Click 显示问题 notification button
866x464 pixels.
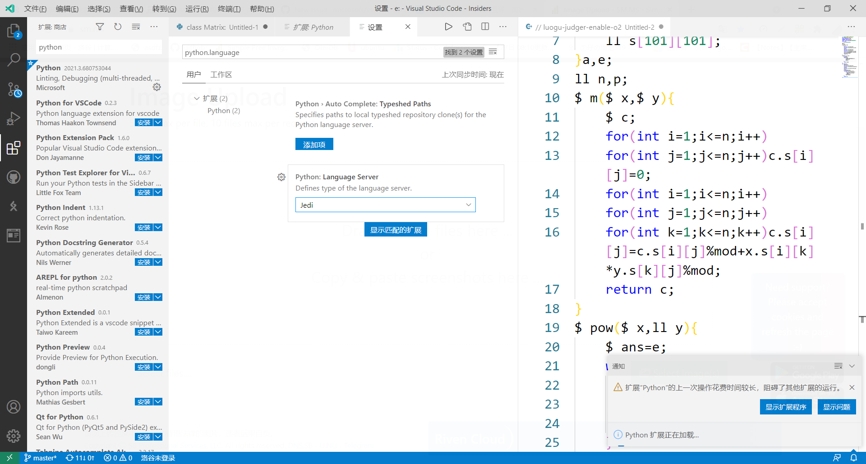point(837,407)
